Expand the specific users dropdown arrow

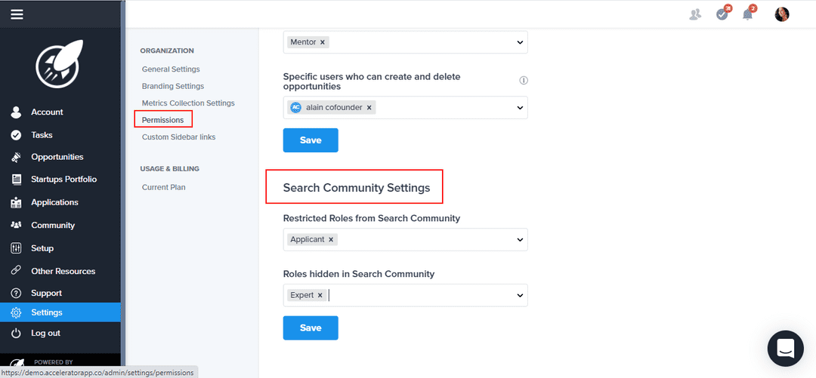(520, 107)
